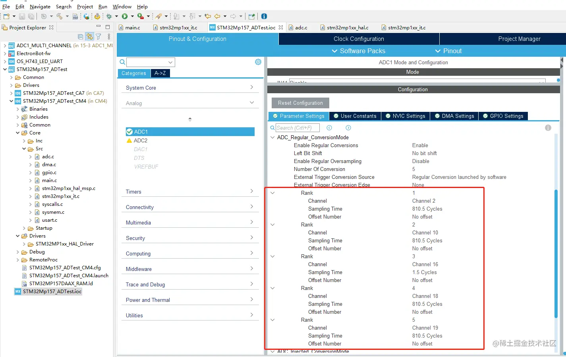This screenshot has height=357, width=566.
Task: Click the parameter info icon
Action: click(548, 128)
